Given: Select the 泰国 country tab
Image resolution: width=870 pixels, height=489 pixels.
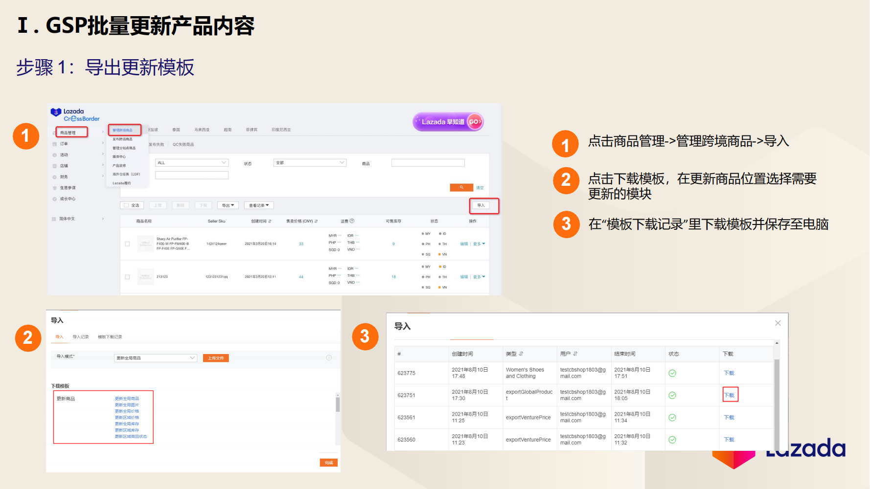Looking at the screenshot, I should [176, 129].
